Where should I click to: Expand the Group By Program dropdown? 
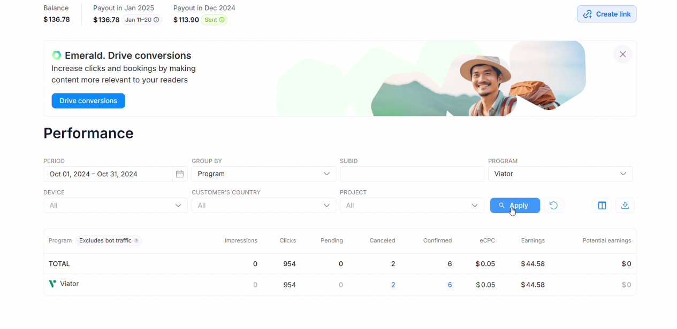coord(264,174)
